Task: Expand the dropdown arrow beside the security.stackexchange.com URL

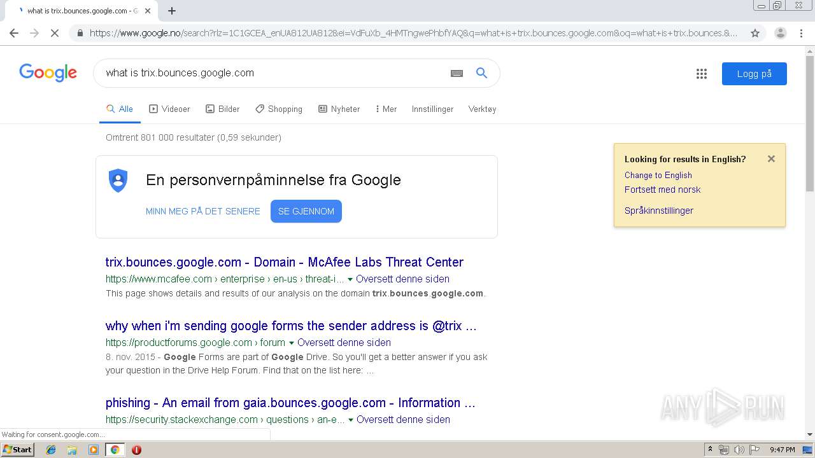Action: click(x=351, y=420)
